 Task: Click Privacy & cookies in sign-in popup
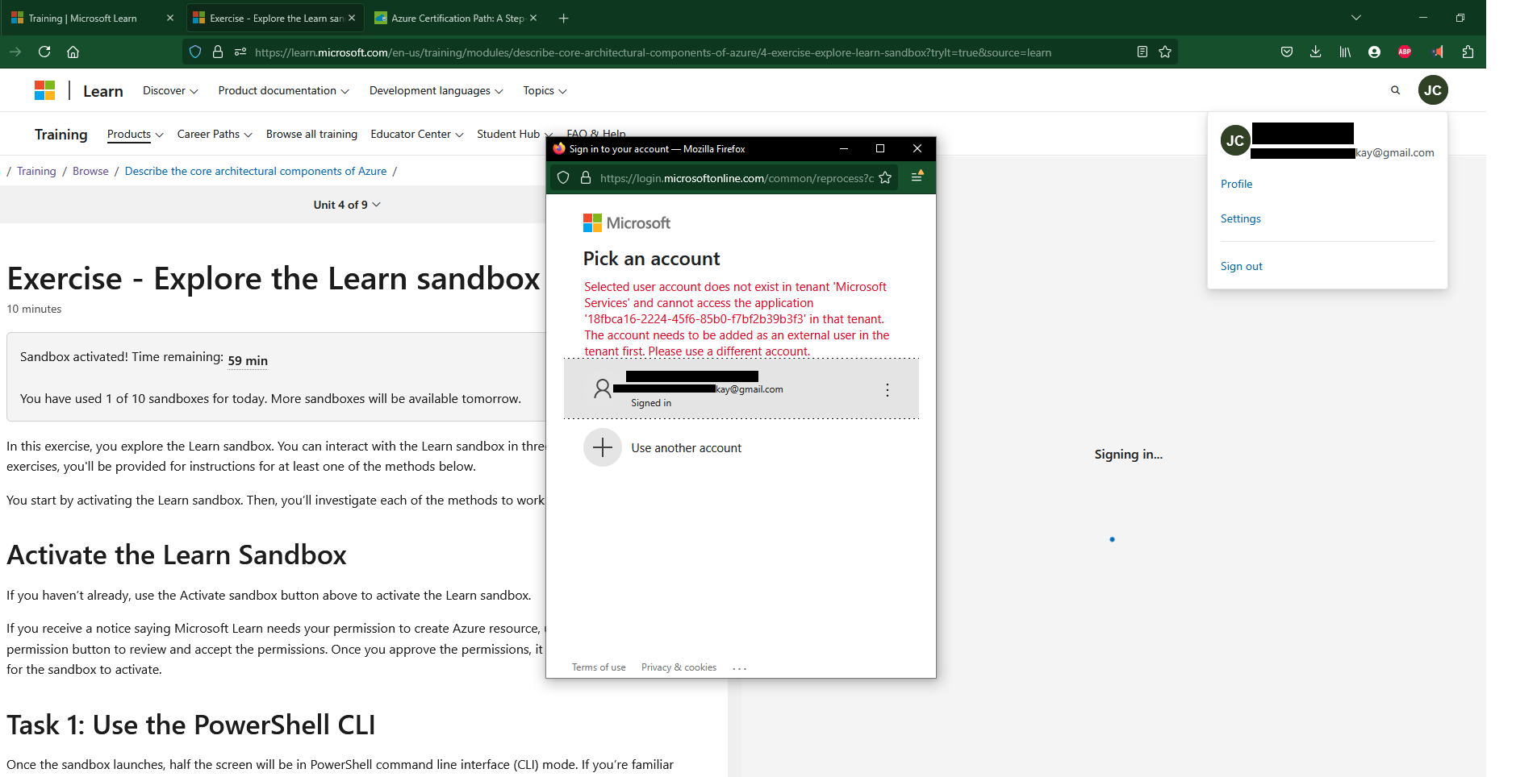(679, 667)
